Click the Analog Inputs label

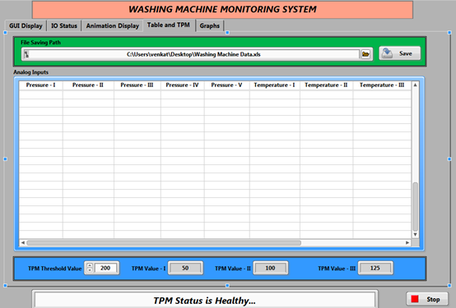pos(30,72)
